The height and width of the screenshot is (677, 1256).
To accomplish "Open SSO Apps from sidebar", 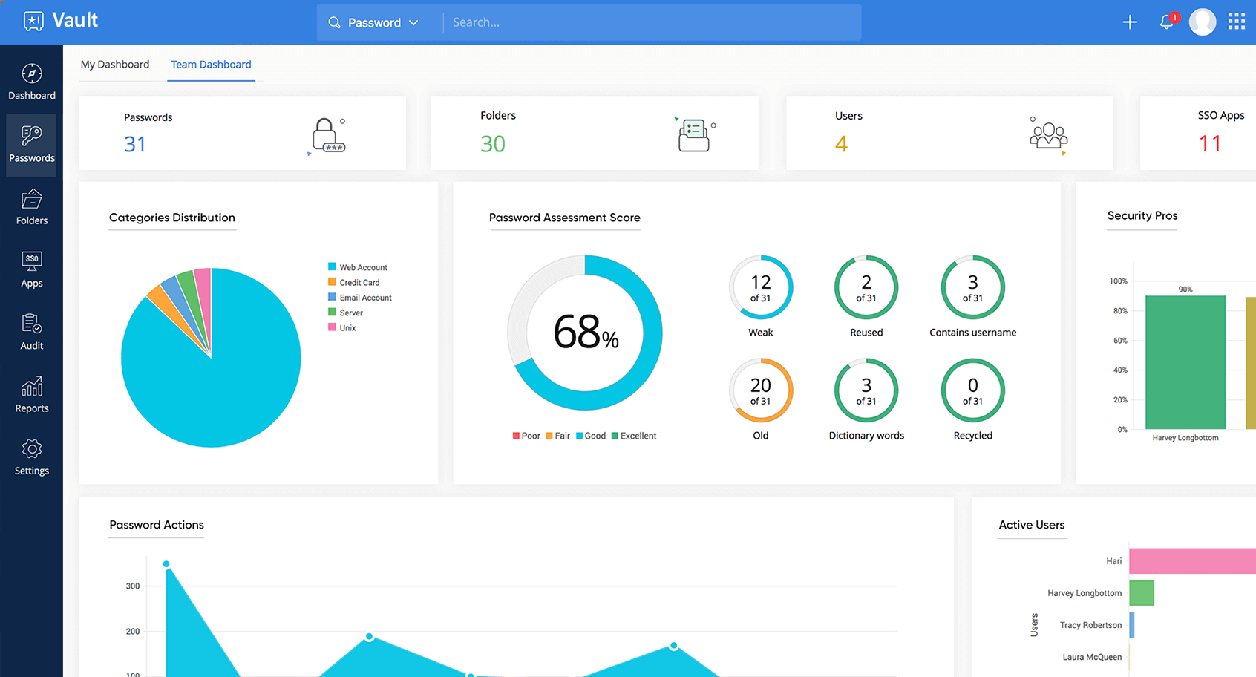I will (31, 261).
